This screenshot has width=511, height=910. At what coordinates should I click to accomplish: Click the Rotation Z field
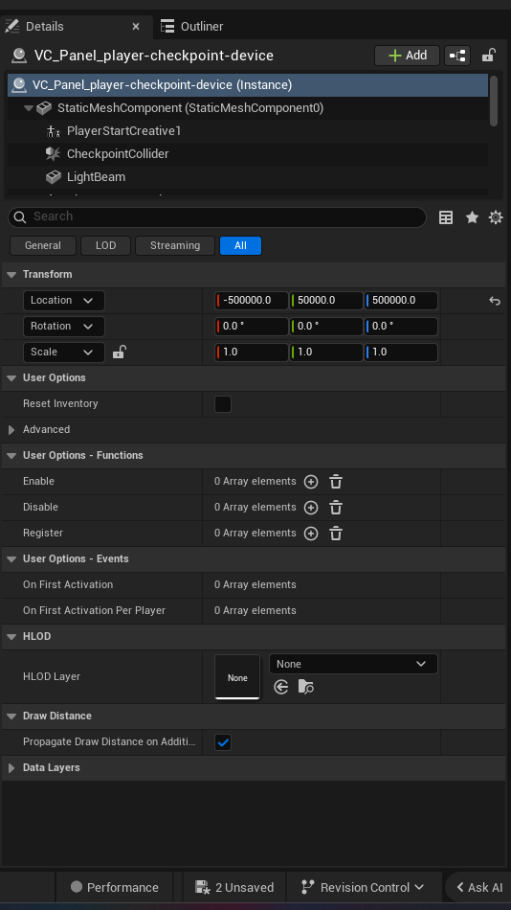[401, 326]
